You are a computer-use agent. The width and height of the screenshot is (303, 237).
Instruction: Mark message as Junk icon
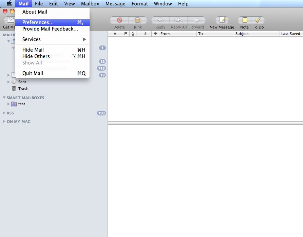click(137, 20)
